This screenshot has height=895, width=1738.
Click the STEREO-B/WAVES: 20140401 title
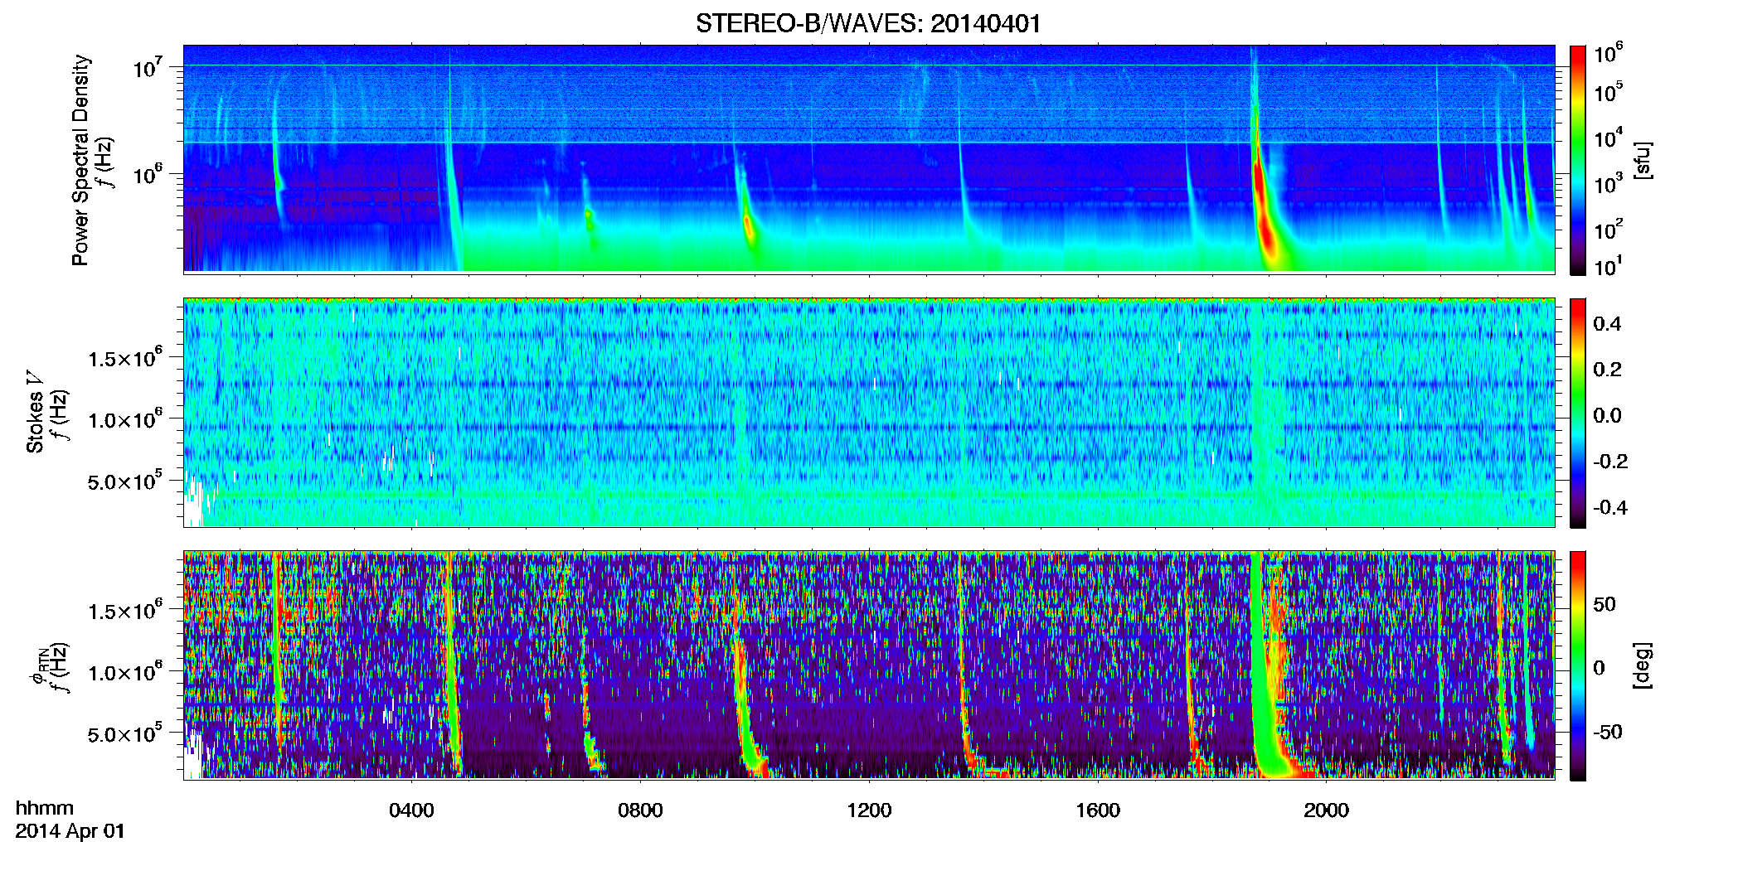click(868, 23)
